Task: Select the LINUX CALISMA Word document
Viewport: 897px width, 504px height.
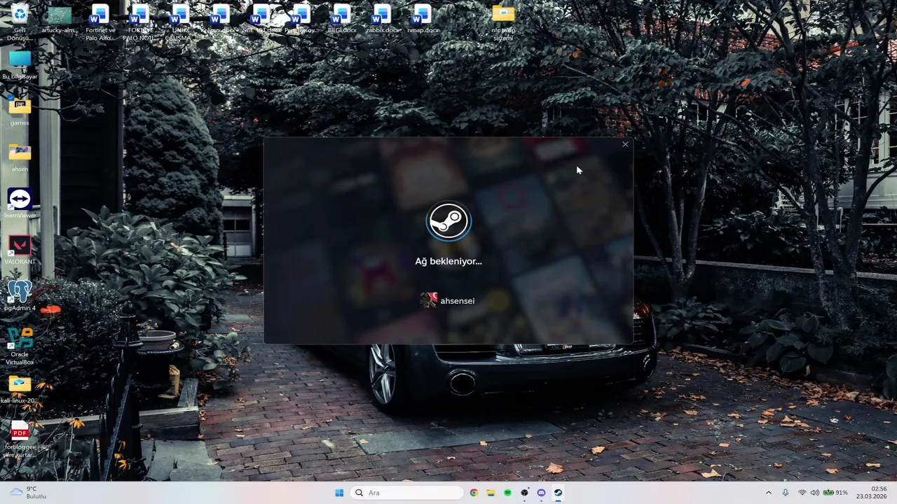Action: coord(179,22)
